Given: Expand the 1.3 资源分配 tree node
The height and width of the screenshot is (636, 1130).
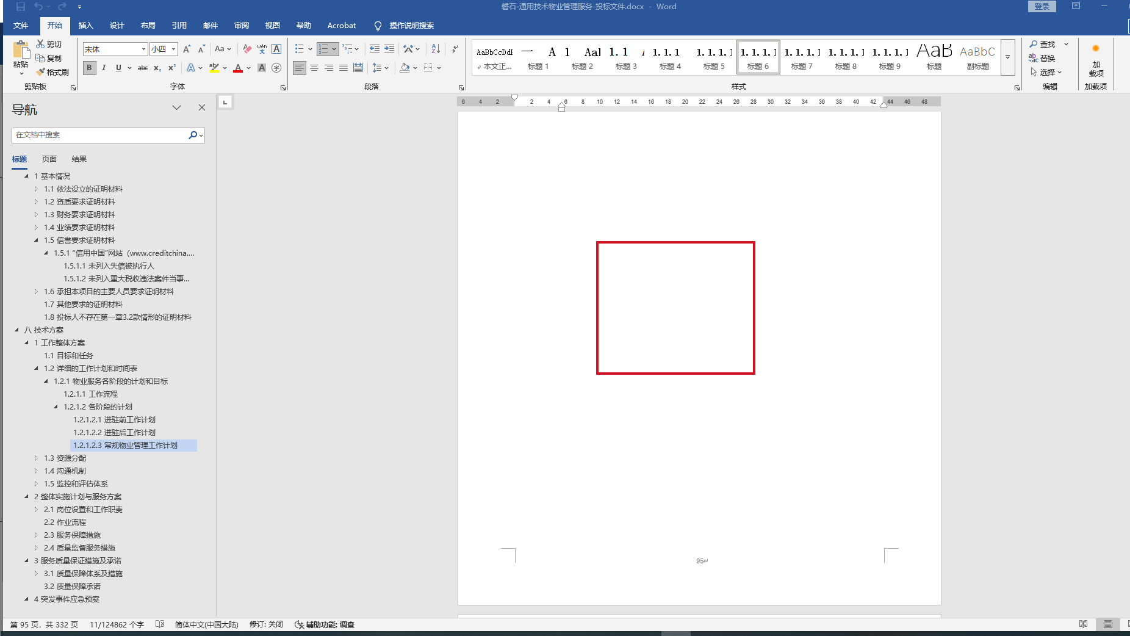Looking at the screenshot, I should click(x=36, y=458).
